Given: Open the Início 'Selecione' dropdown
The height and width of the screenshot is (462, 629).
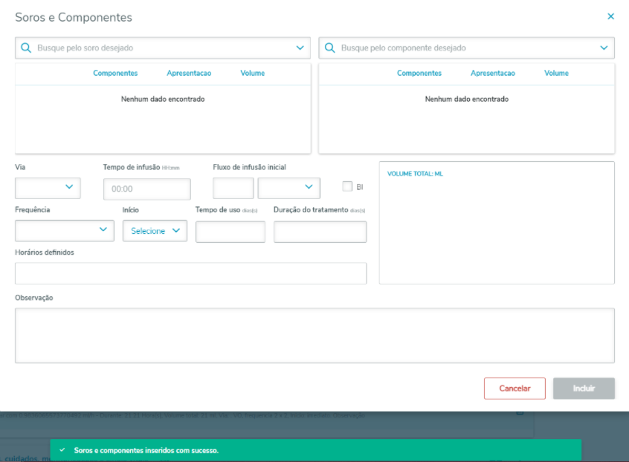Looking at the screenshot, I should point(155,230).
